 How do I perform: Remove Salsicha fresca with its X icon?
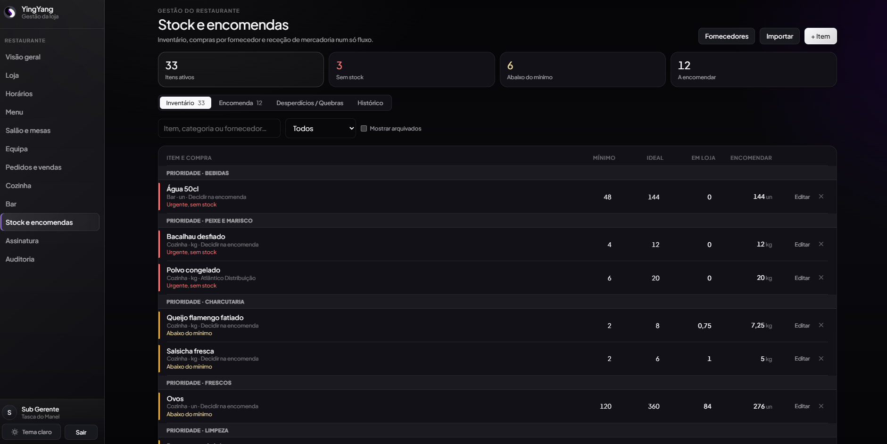[821, 359]
